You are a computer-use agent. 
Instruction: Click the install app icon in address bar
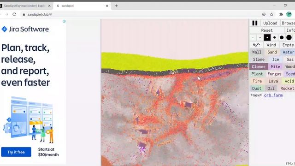264,14
